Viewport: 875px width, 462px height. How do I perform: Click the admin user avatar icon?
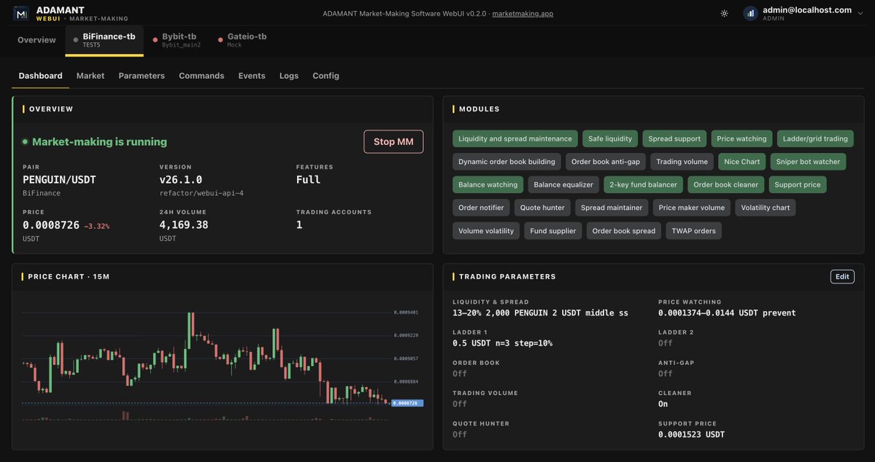click(750, 13)
